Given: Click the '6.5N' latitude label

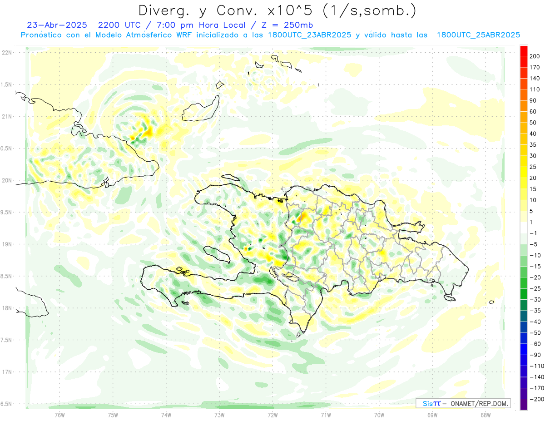Looking at the screenshot, I should pyautogui.click(x=7, y=404).
